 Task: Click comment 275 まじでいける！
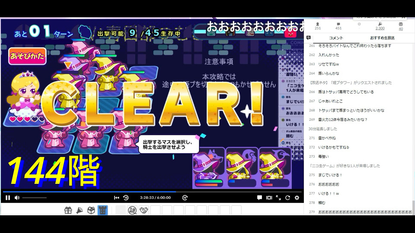[x=330, y=175]
